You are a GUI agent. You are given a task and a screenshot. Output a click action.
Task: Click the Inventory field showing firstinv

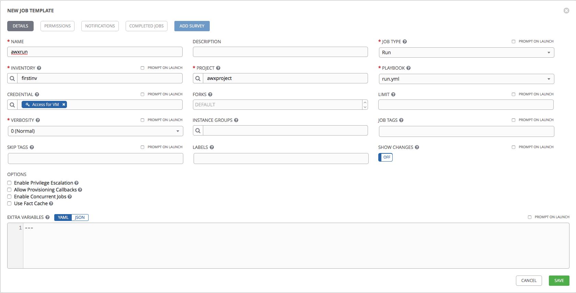coord(100,78)
